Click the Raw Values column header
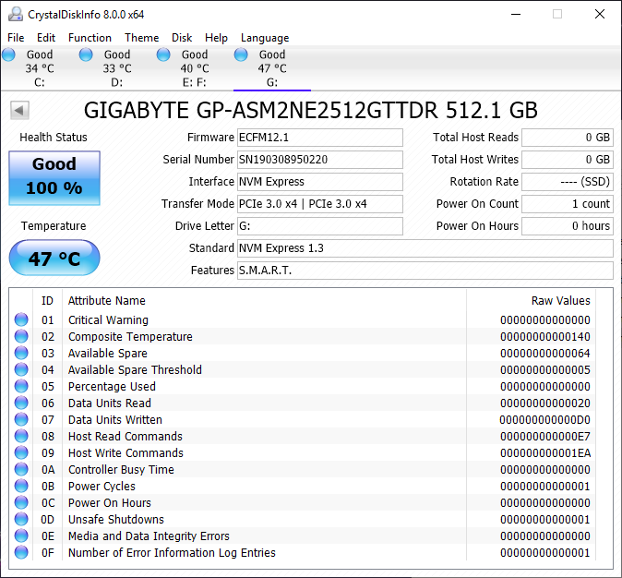 pyautogui.click(x=560, y=301)
